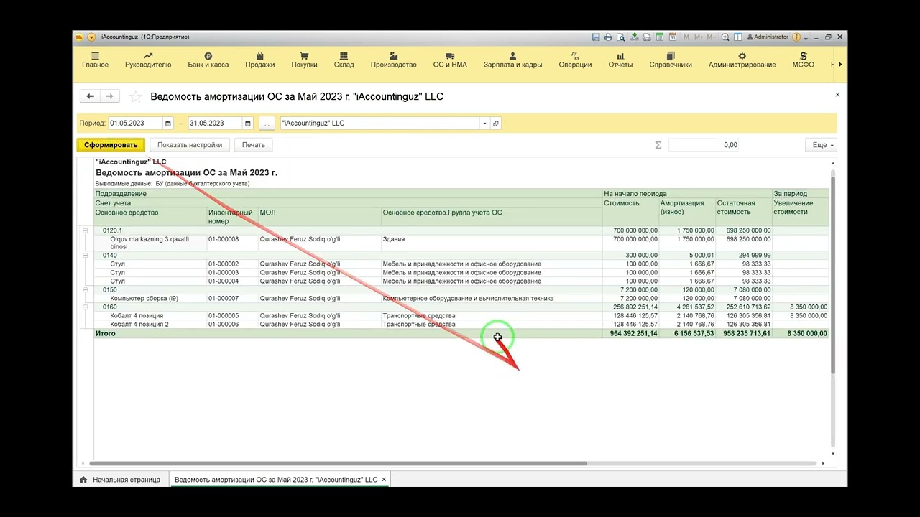The height and width of the screenshot is (517, 920).
Task: Collapse the 0140 account group
Action: tap(85, 256)
